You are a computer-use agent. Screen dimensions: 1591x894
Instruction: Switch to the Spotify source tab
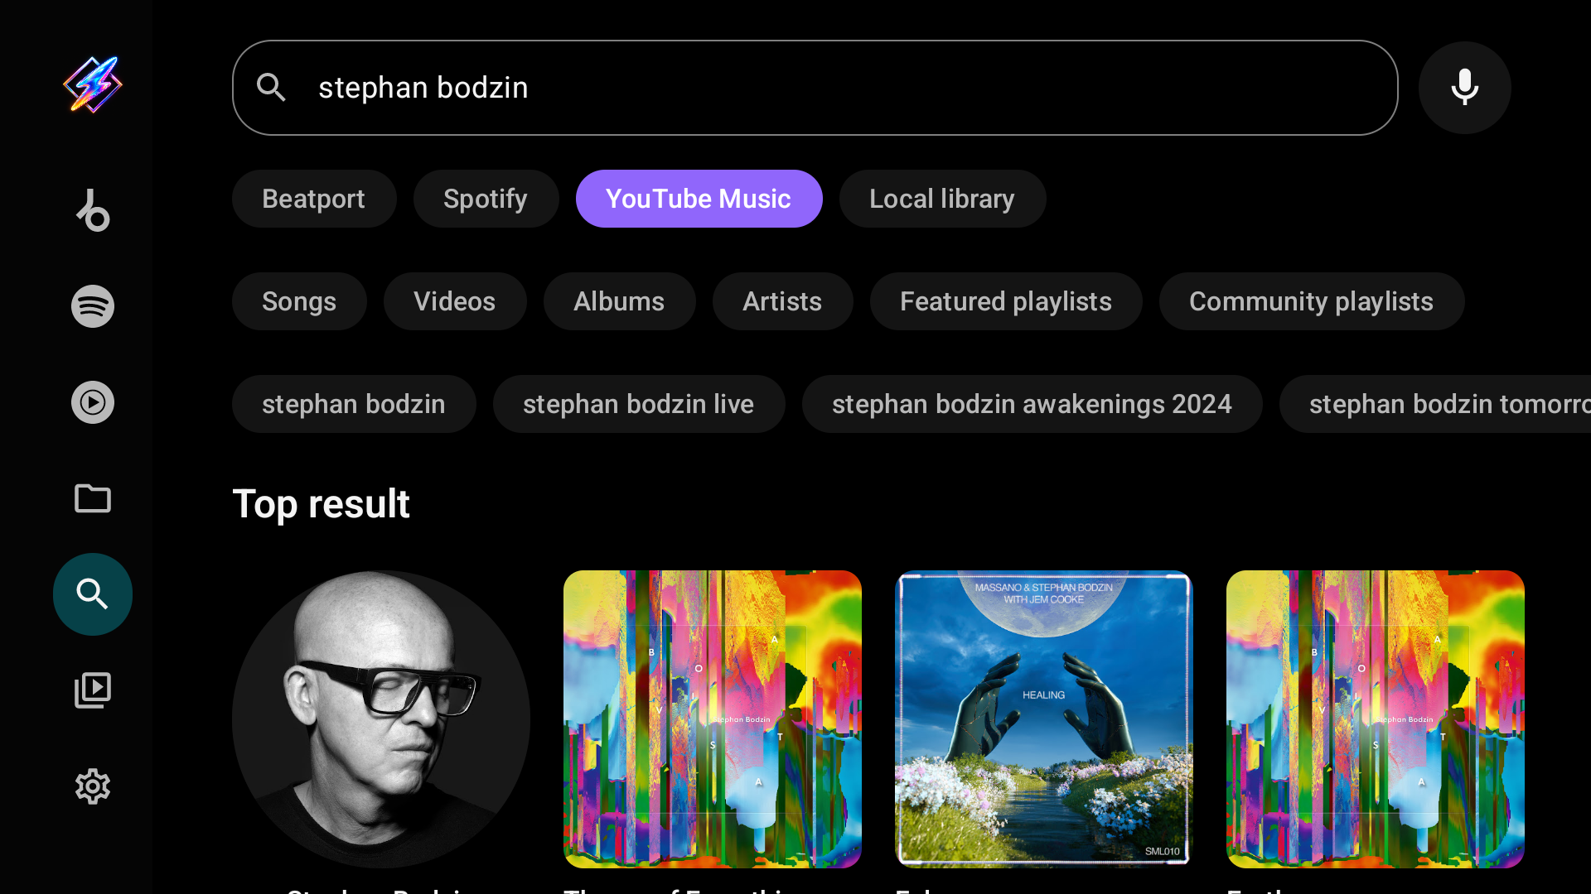tap(486, 199)
